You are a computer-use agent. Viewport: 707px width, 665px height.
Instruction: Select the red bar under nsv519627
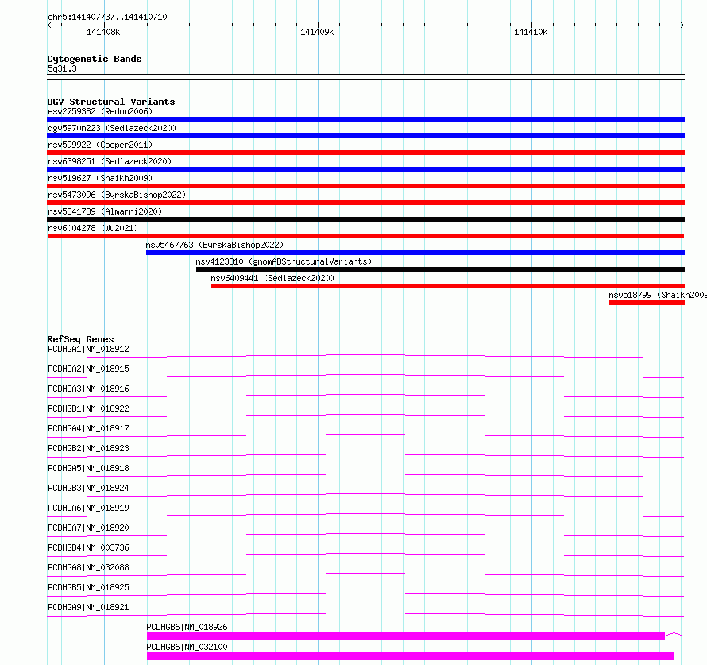365,186
